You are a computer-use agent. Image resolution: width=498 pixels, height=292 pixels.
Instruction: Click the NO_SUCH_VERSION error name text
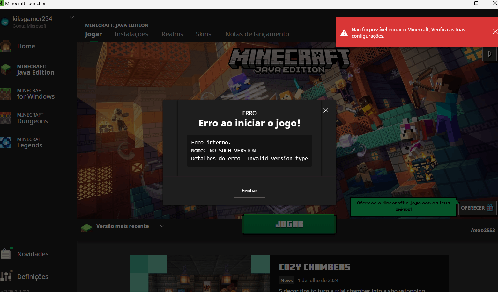coord(233,150)
